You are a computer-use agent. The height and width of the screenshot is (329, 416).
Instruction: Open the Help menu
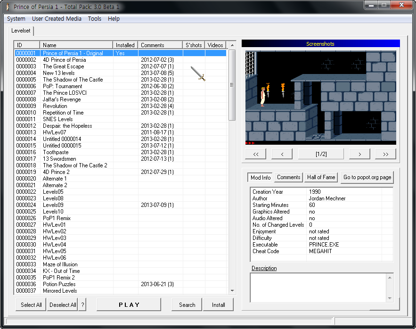pos(114,19)
